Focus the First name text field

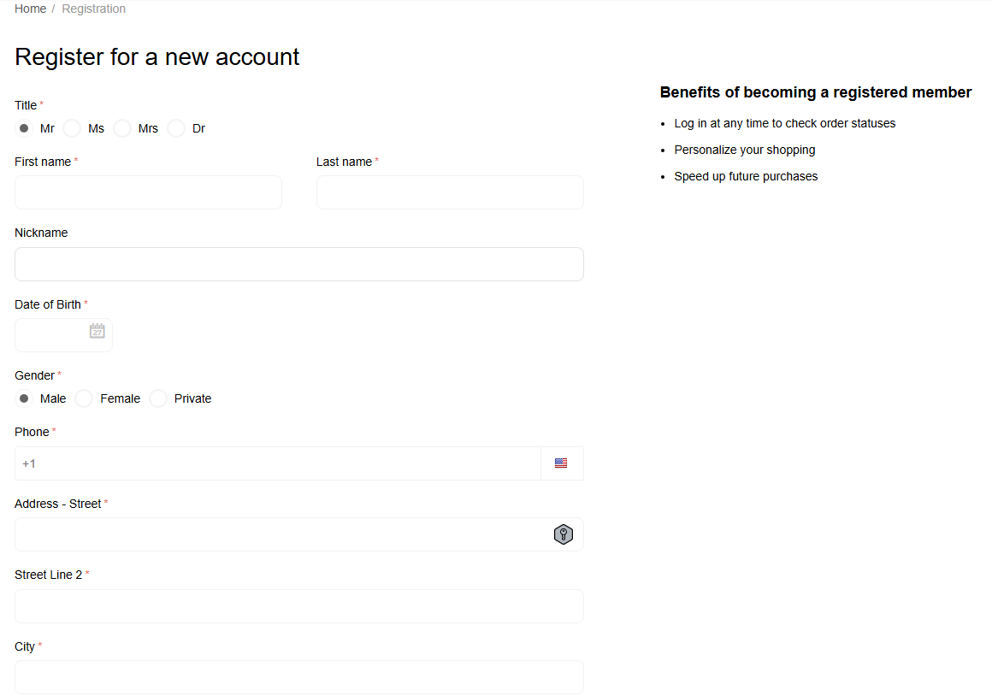(x=148, y=192)
